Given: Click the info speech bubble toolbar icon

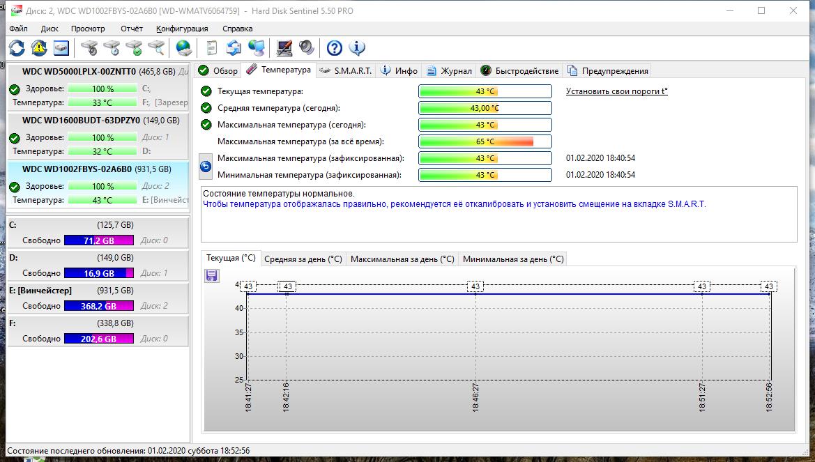Looking at the screenshot, I should coord(357,48).
